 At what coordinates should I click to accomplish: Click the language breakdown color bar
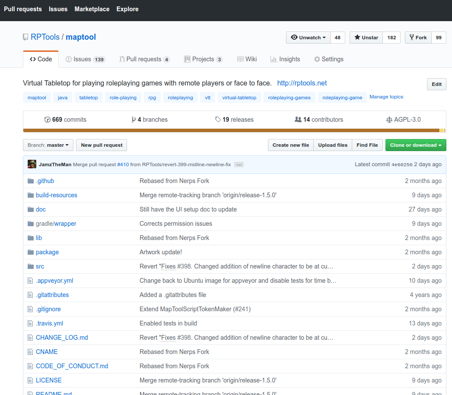pos(234,130)
